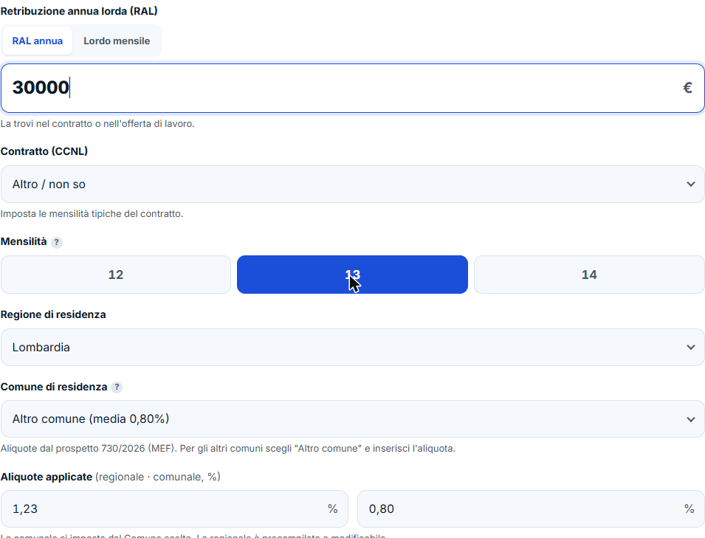The image size is (705, 538).
Task: Focus the RAL amount input field
Action: [353, 88]
